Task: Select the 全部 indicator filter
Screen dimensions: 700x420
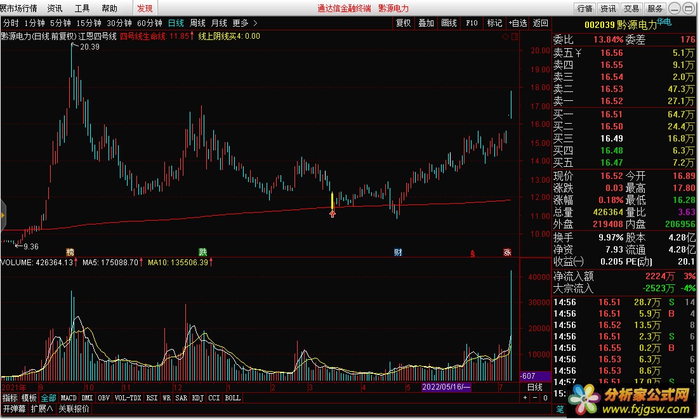Action: [48, 398]
